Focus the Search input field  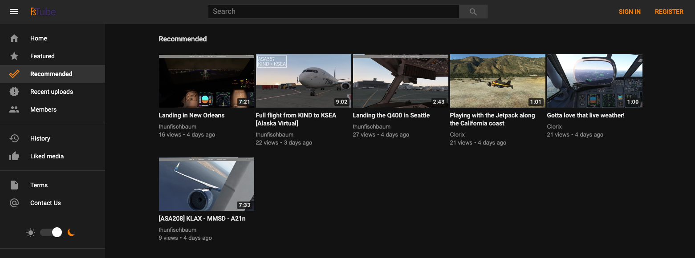[333, 12]
